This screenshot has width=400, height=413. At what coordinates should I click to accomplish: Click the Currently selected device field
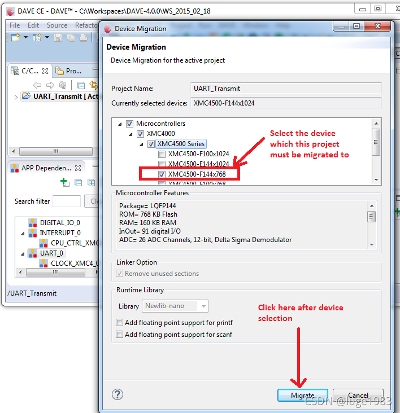coord(286,103)
